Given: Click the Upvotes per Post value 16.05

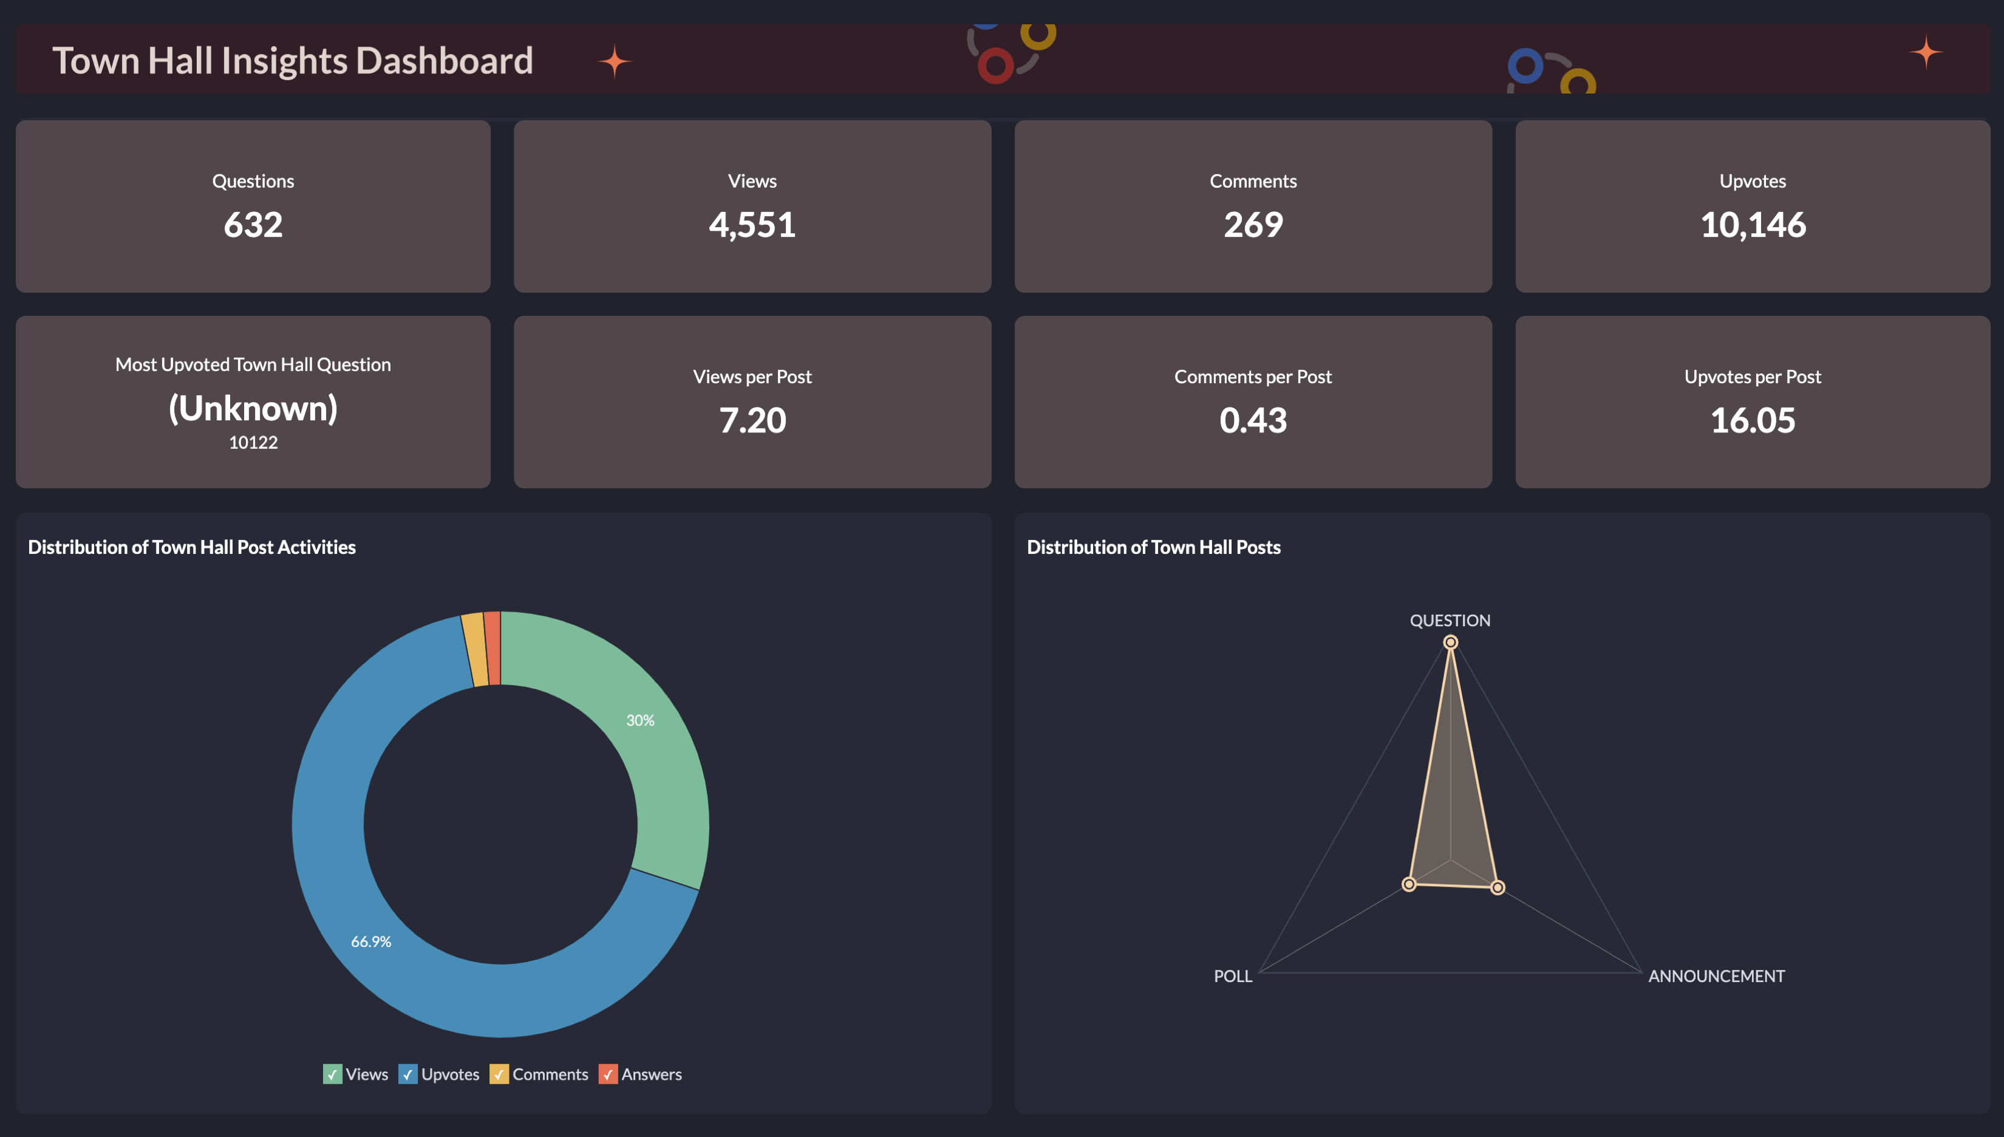Looking at the screenshot, I should tap(1751, 417).
